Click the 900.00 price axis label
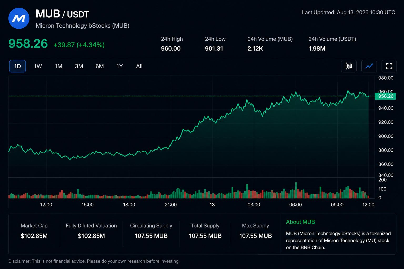The height and width of the screenshot is (269, 404). [x=386, y=136]
